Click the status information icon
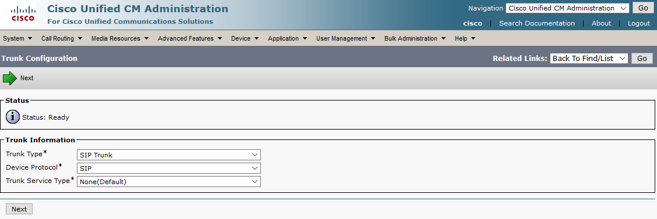Screen dimensions: 657x219 (x=13, y=117)
